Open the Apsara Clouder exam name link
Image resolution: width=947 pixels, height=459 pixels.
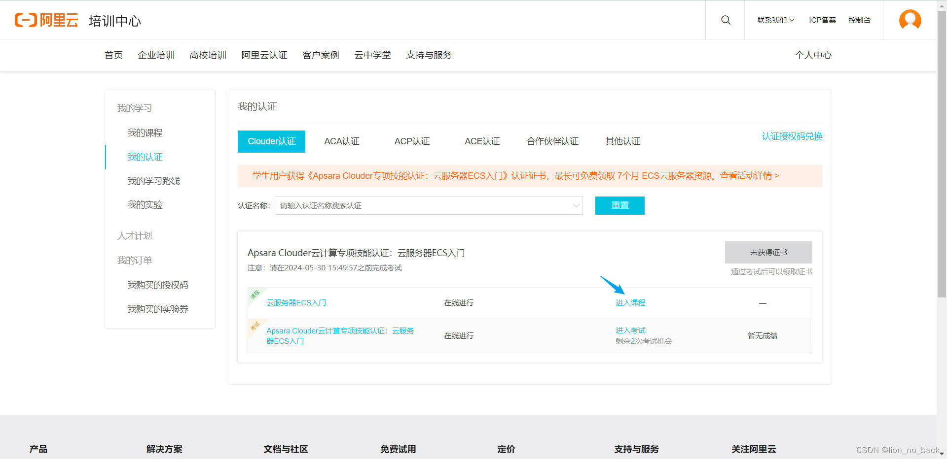[x=340, y=336]
